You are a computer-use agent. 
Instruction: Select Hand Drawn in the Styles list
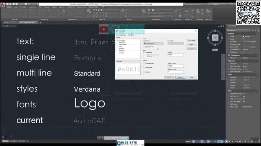pos(122,44)
